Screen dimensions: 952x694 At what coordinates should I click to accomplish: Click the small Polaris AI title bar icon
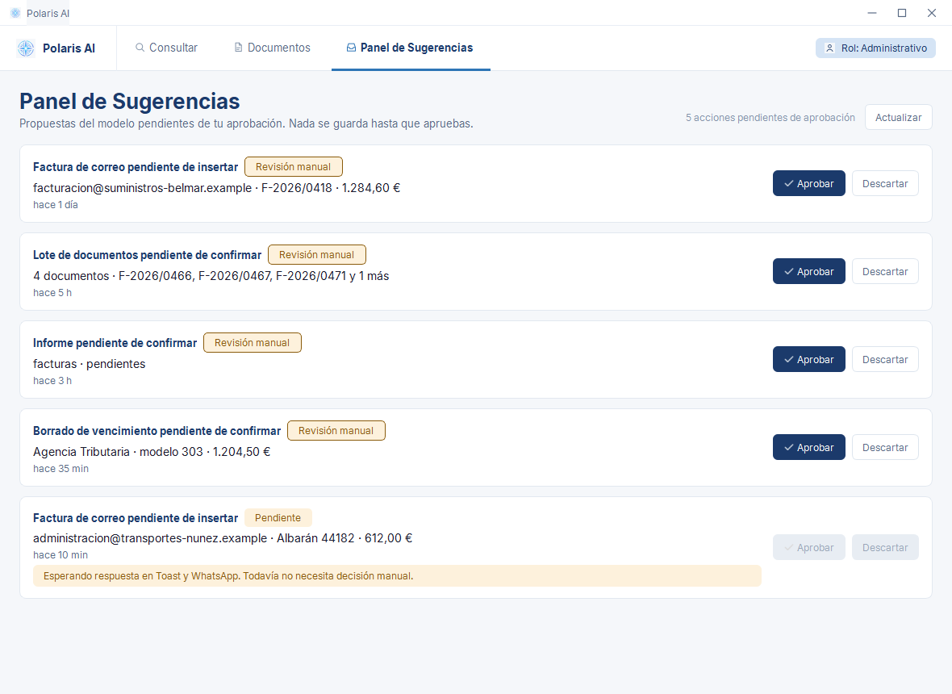[15, 13]
